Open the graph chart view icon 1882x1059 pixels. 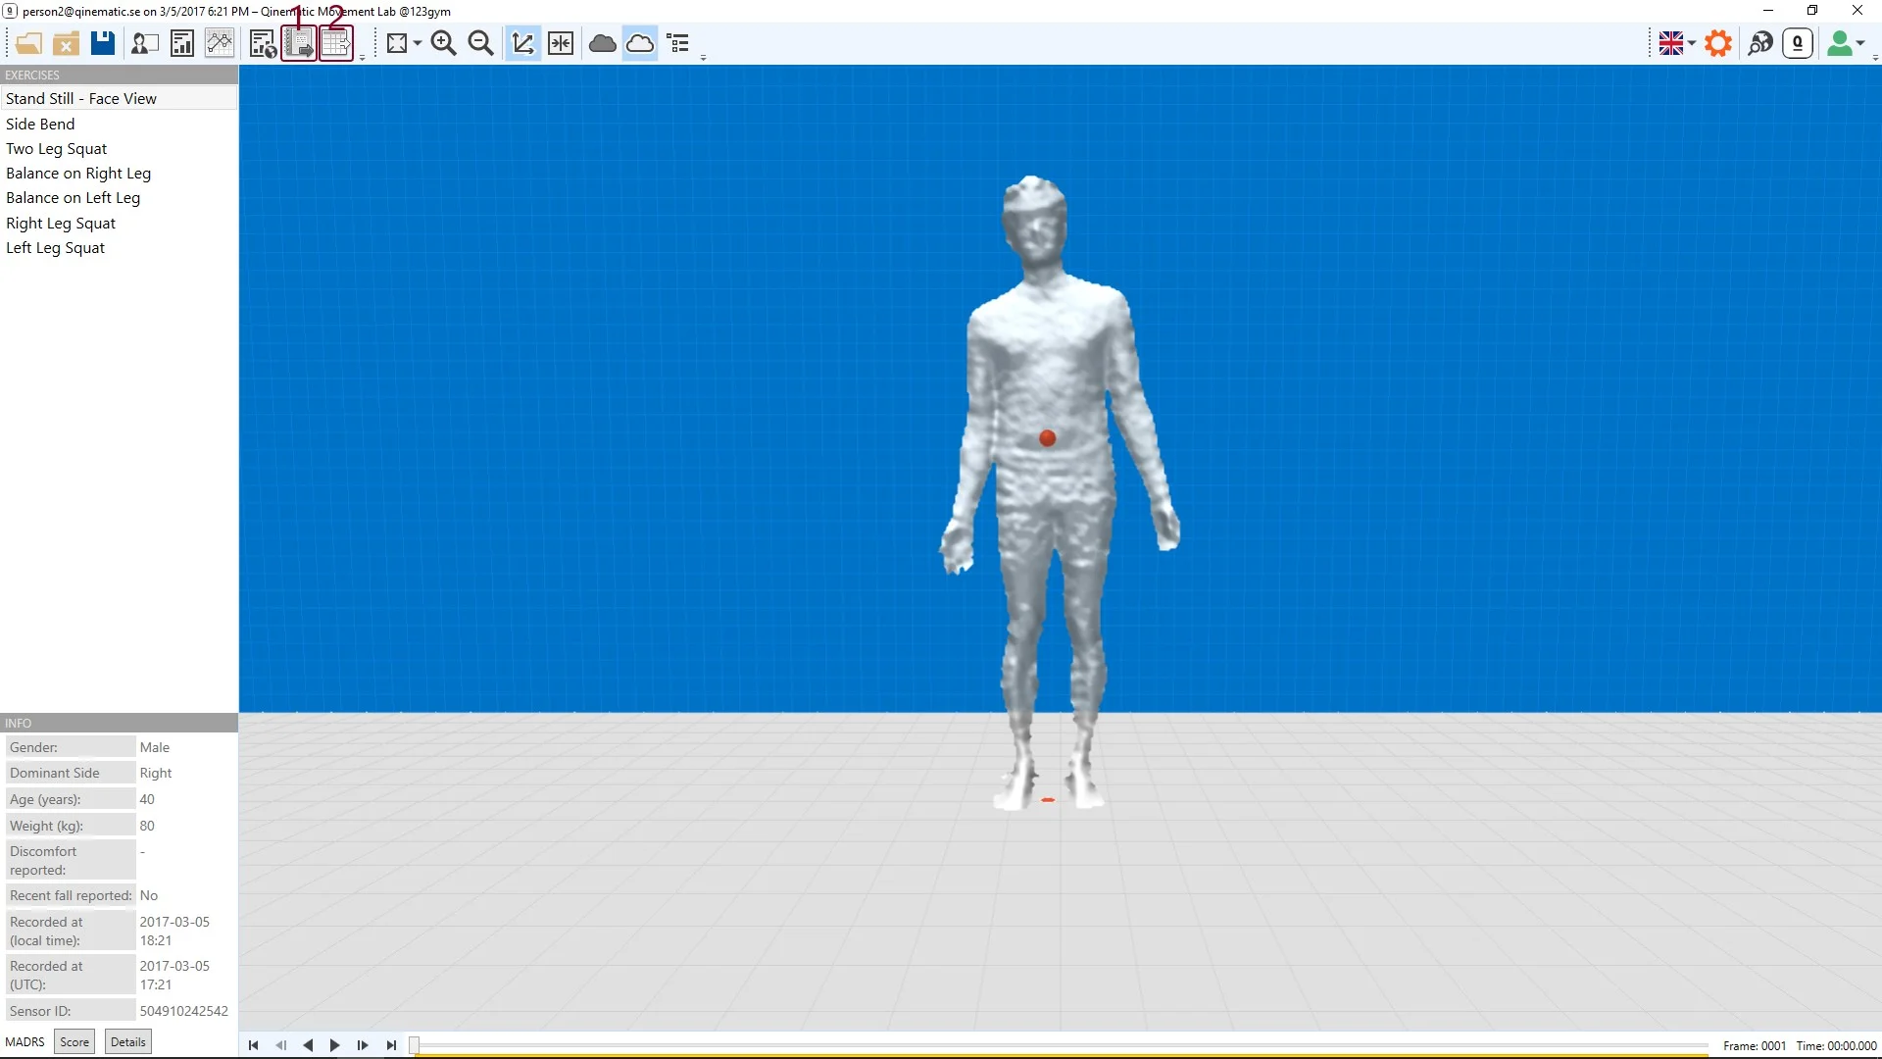pyautogui.click(x=220, y=43)
